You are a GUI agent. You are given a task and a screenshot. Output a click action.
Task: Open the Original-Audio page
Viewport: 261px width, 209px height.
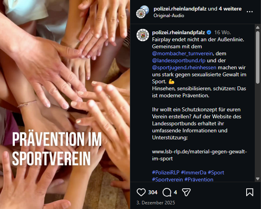(x=169, y=16)
